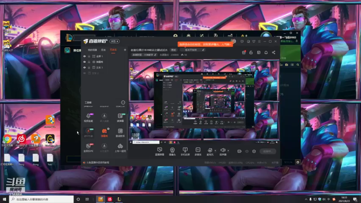Add a 摄像头 camera source

pyautogui.click(x=172, y=152)
